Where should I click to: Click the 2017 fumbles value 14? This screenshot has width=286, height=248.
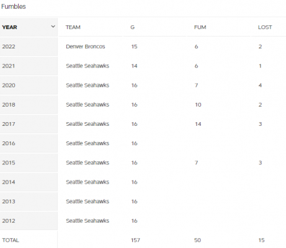coord(198,124)
